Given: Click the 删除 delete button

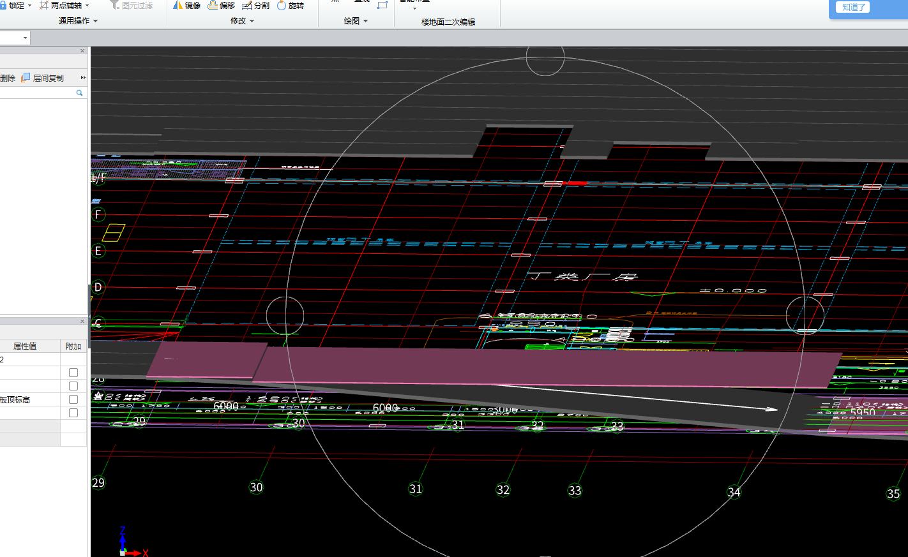Looking at the screenshot, I should 8,78.
